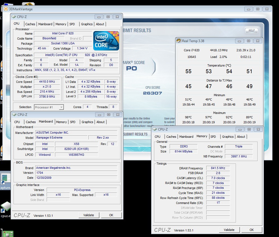Select SPD tab in top CPU-Z window

72,24
